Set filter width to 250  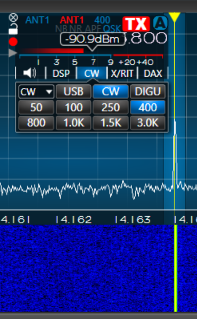(111, 107)
